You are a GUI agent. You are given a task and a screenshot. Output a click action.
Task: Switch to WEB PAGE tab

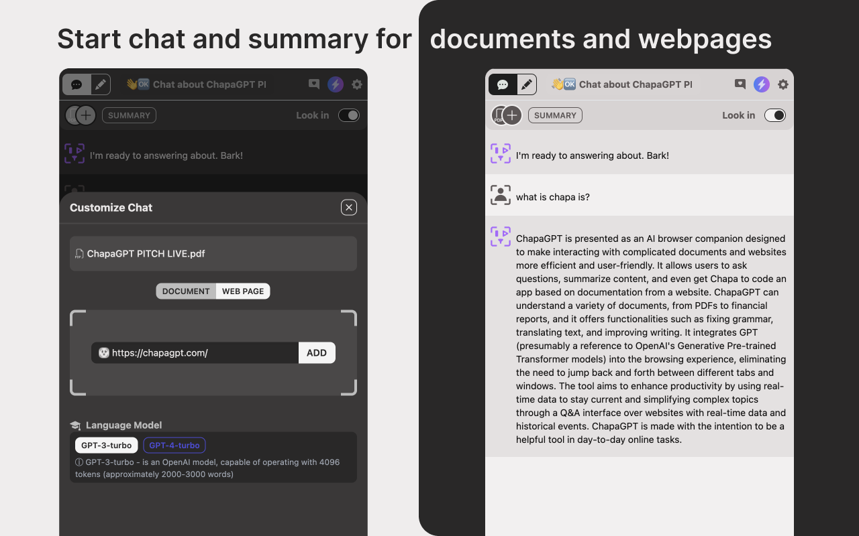point(243,291)
